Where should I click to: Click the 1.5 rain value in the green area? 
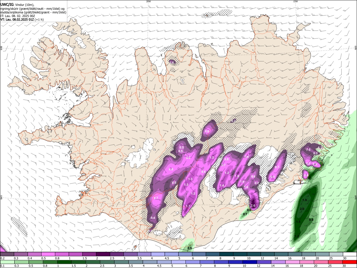pos(298,222)
